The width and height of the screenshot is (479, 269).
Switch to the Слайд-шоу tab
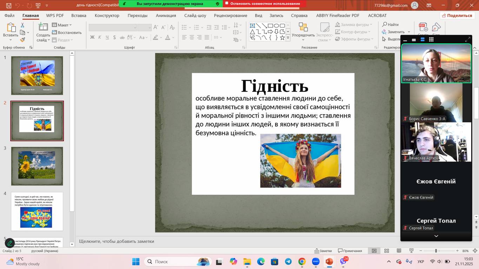[x=195, y=15]
